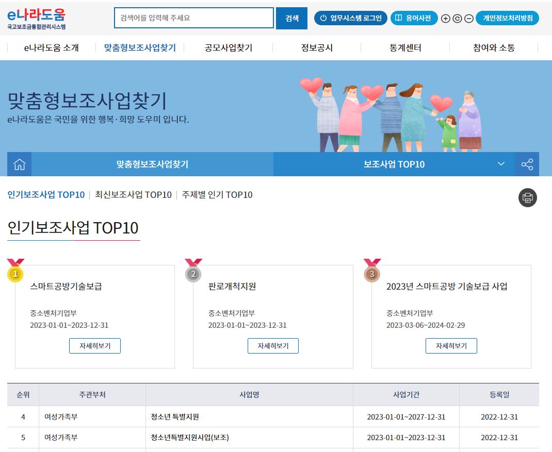Image resolution: width=552 pixels, height=452 pixels.
Task: Open the 주제별 인기 TOP10 tab
Action: [x=216, y=195]
